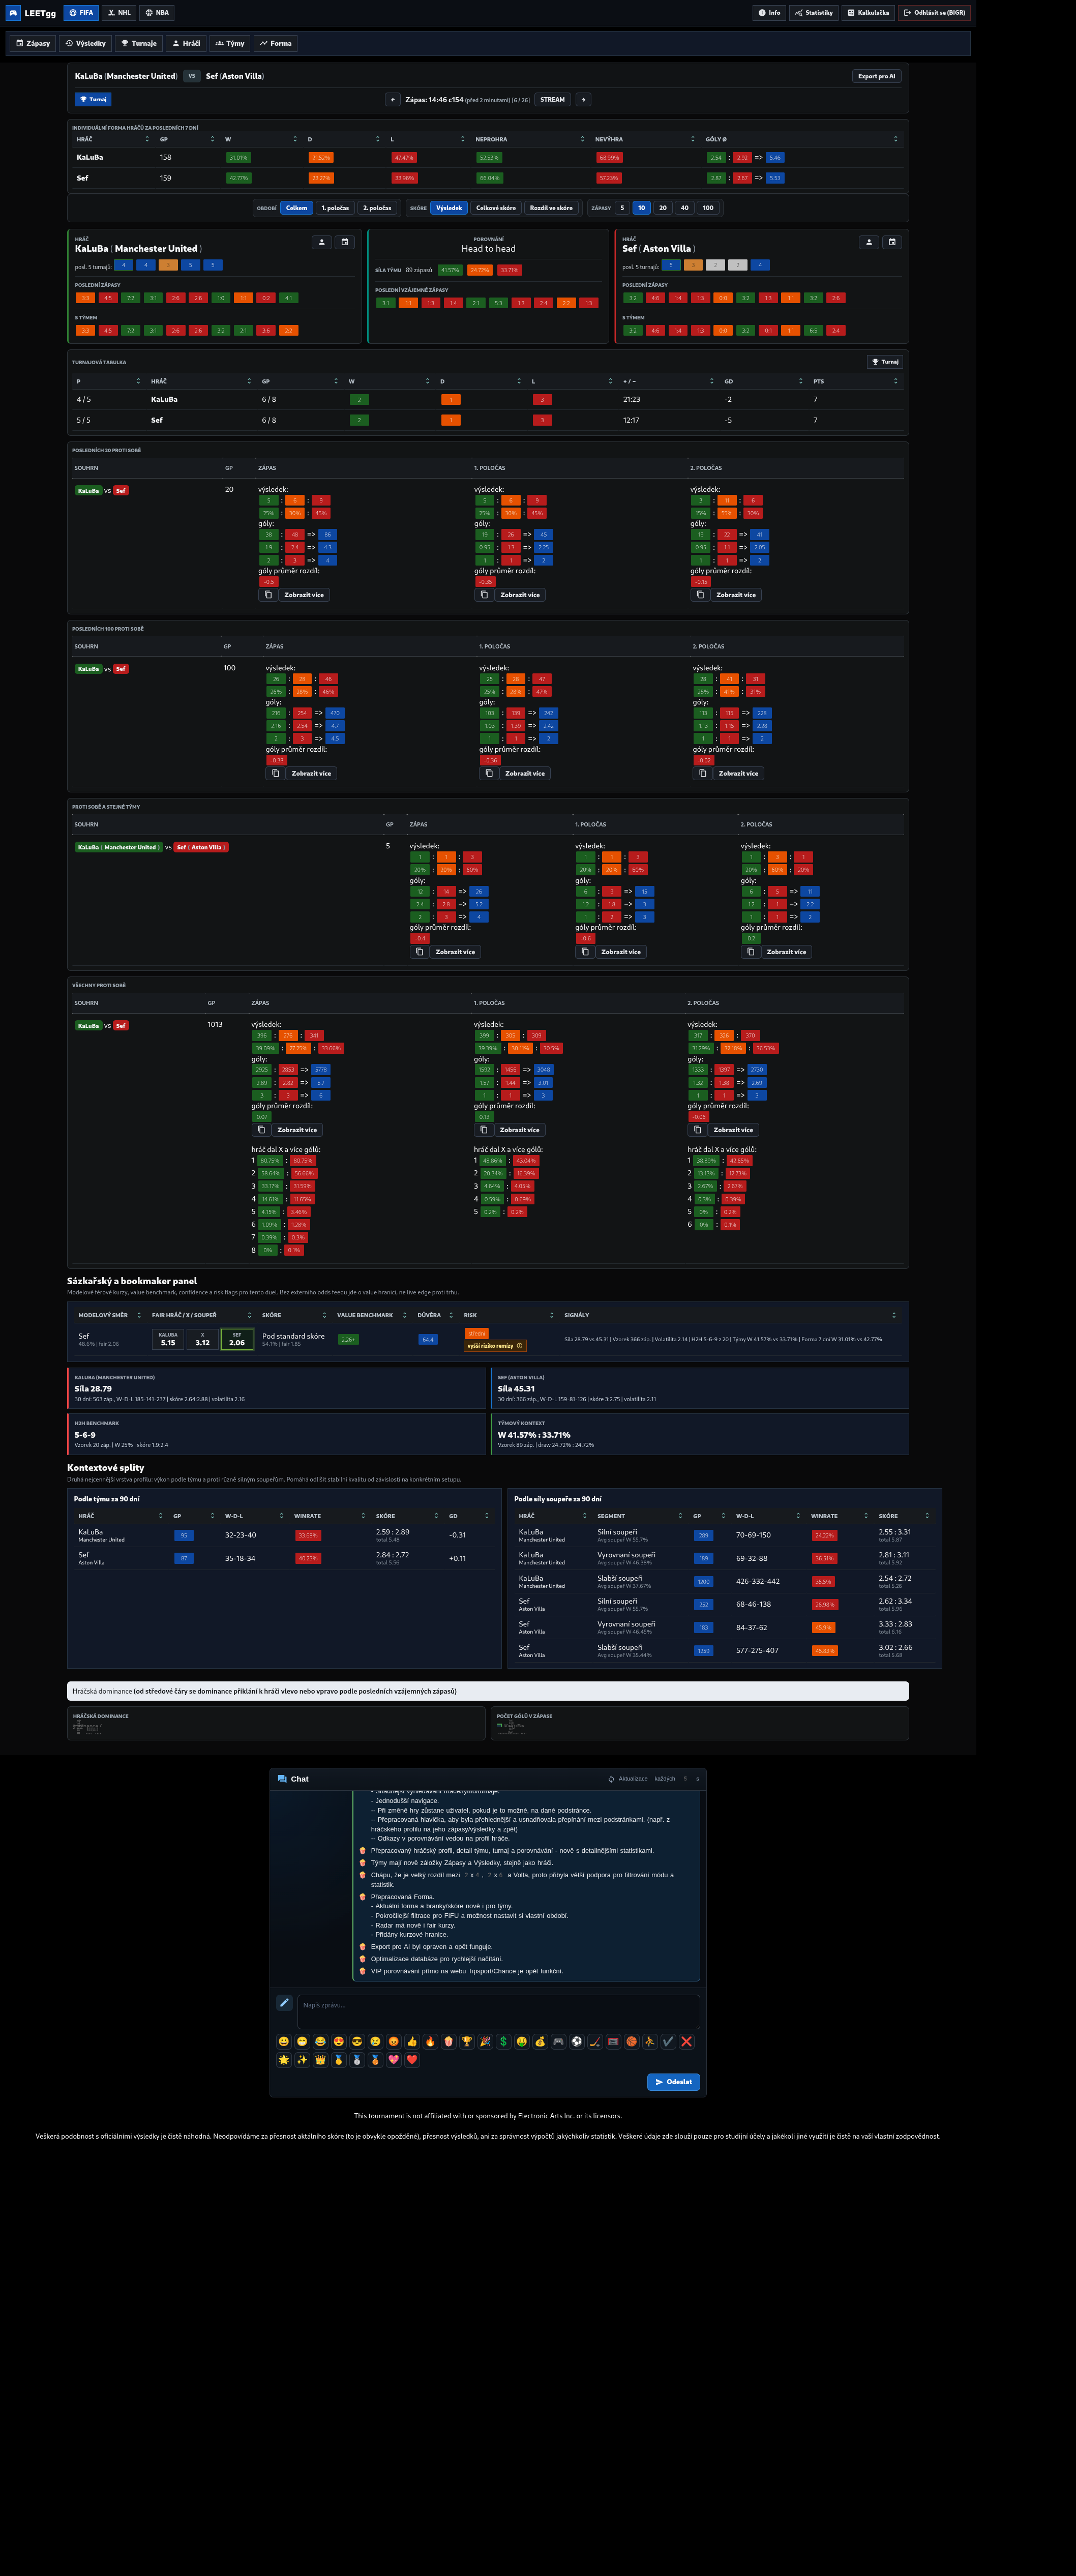Viewport: 1076px width, 2576px height.
Task: Expand Zobrazit více under same-teams 1. poločas
Action: pos(621,952)
